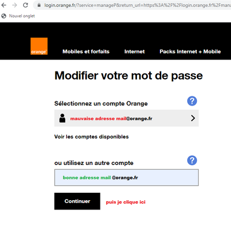Image resolution: width=231 pixels, height=225 pixels.
Task: Open the Mobiles et forfaits menu
Action: [x=86, y=51]
